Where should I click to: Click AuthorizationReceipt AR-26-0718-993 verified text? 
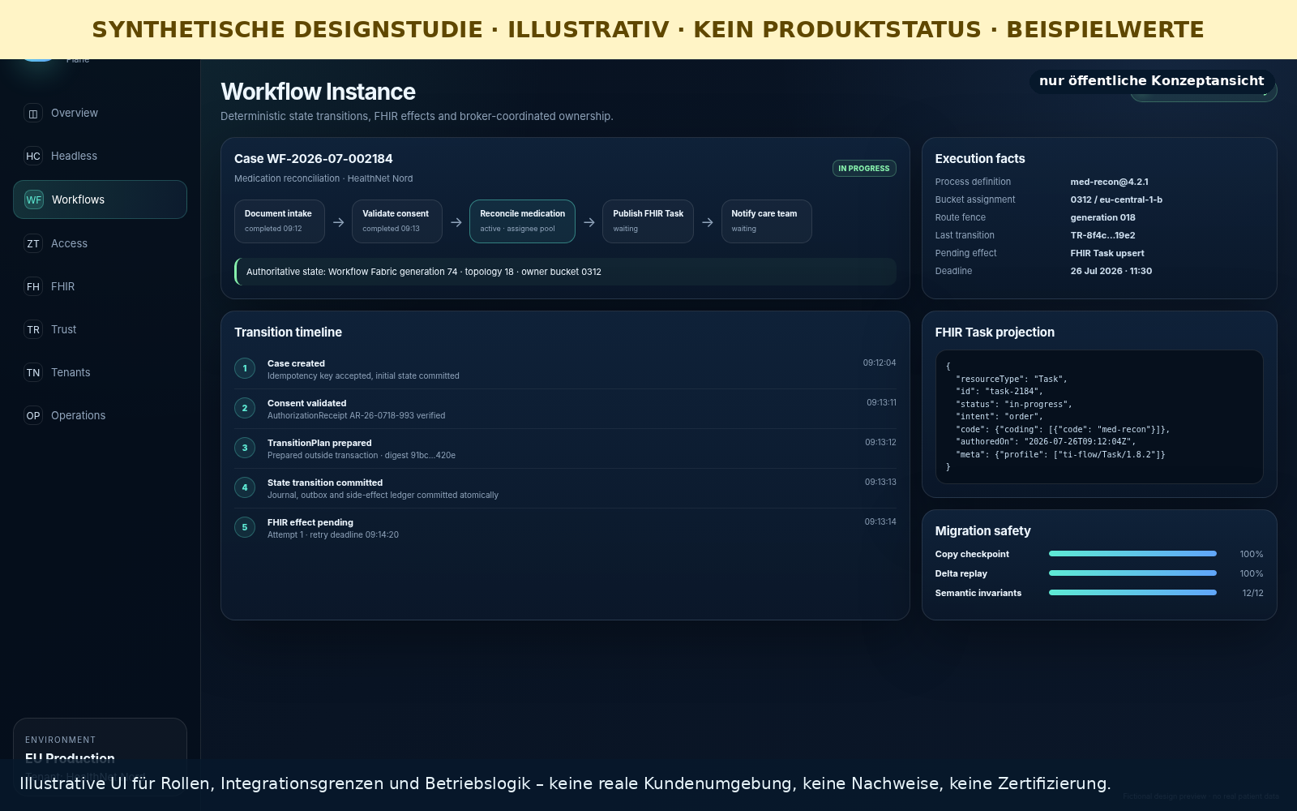pyautogui.click(x=356, y=415)
